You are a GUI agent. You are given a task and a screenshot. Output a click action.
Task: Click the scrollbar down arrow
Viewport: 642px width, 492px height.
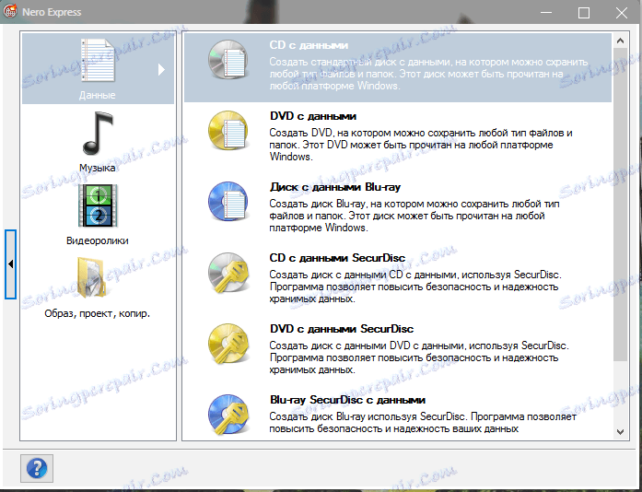[x=620, y=432]
